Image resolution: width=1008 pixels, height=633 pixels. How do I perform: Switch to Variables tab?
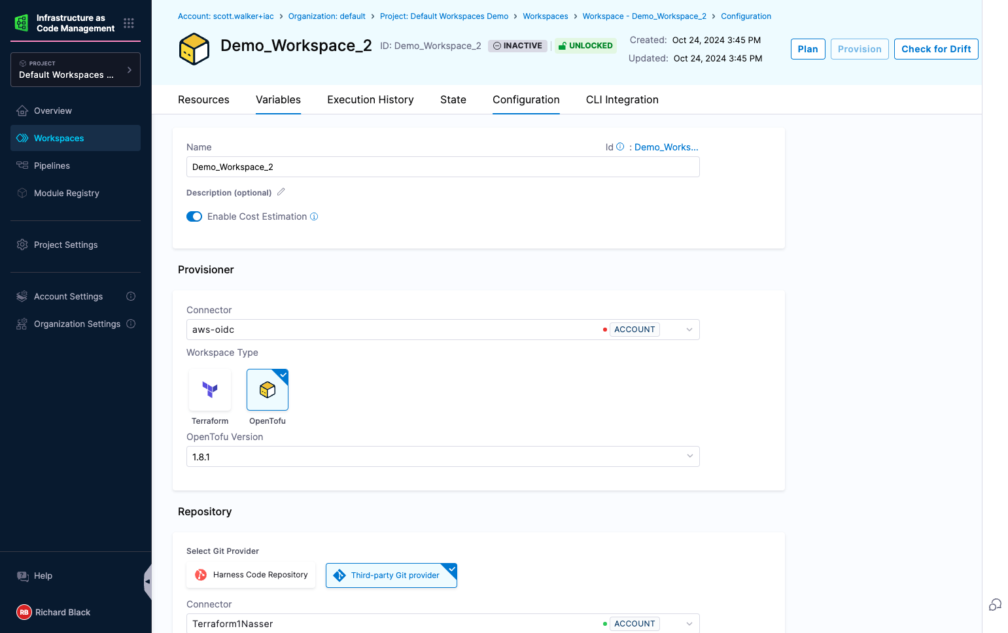(x=278, y=99)
